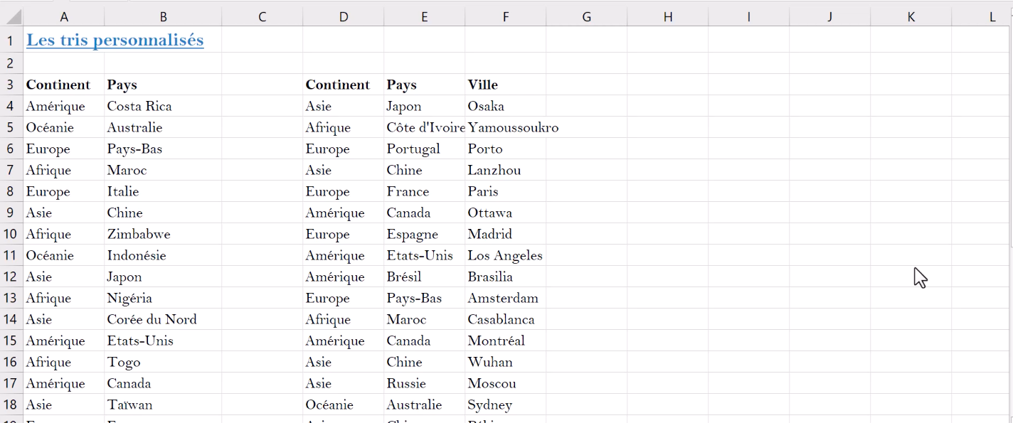This screenshot has height=423, width=1013.
Task: Click the "Brasilia" cell
Action: click(490, 277)
